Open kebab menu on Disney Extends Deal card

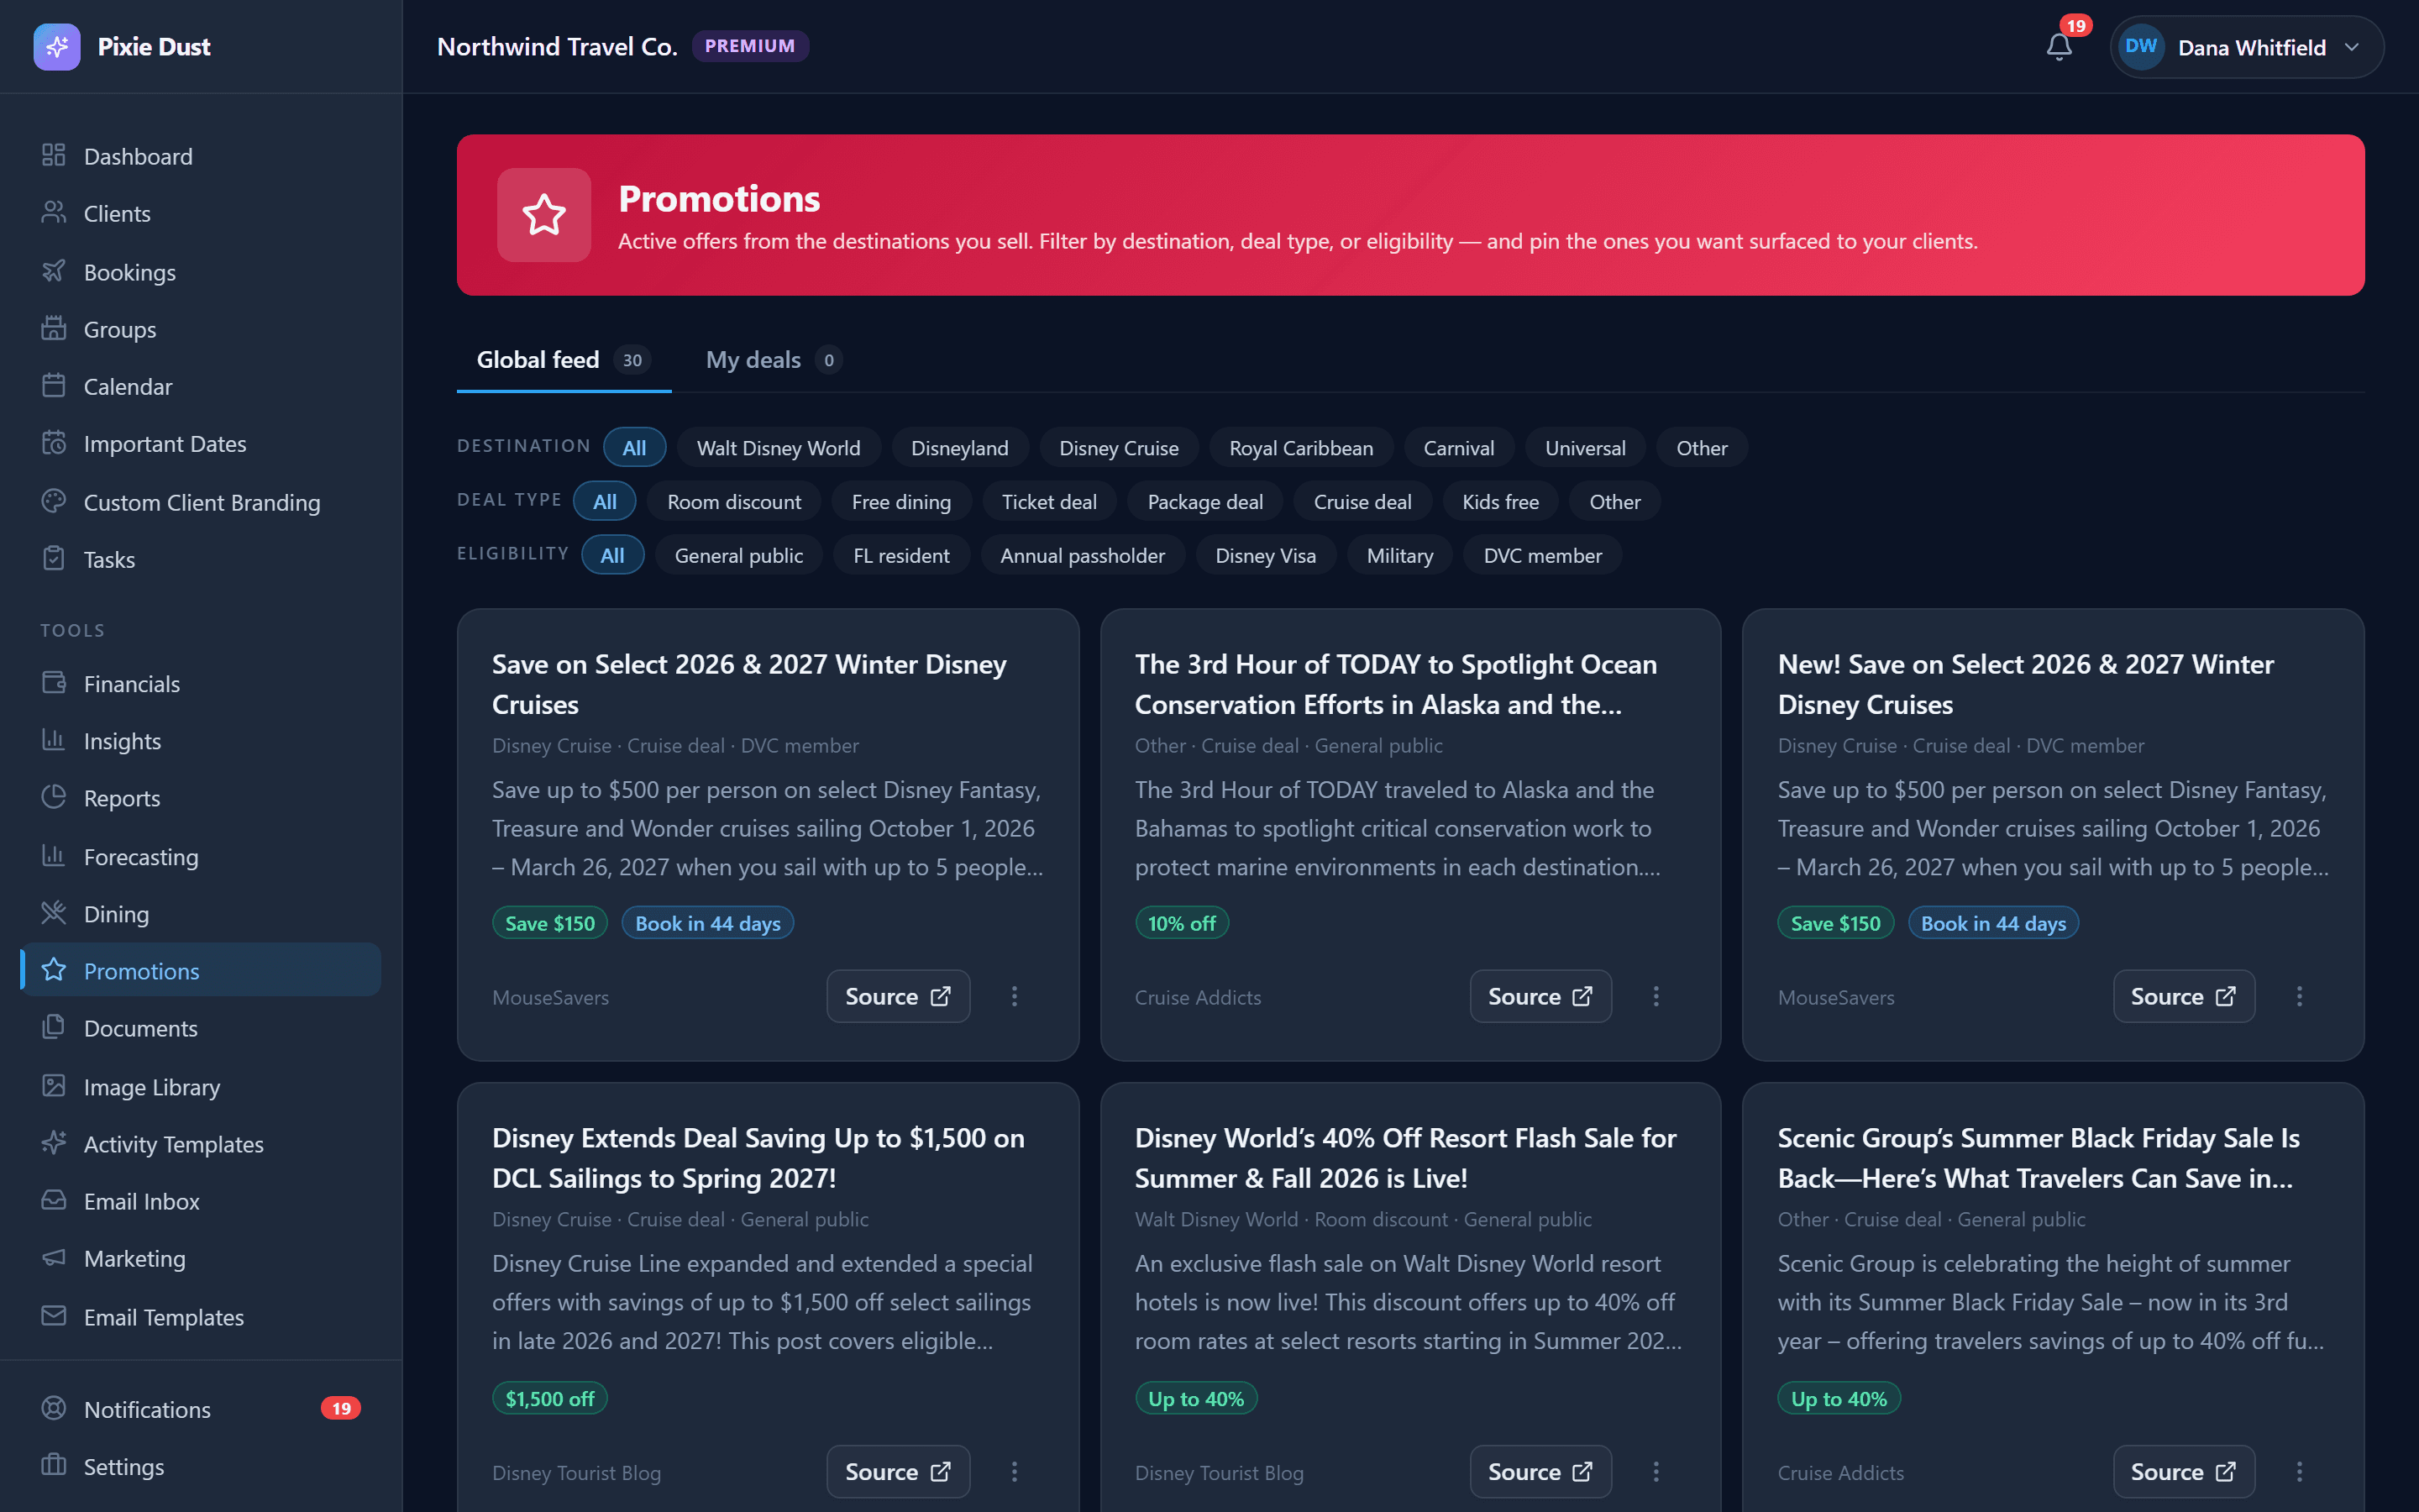[x=1014, y=1471]
